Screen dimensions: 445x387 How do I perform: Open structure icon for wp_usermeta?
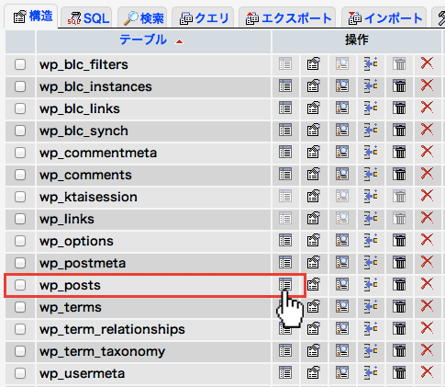pos(314,373)
